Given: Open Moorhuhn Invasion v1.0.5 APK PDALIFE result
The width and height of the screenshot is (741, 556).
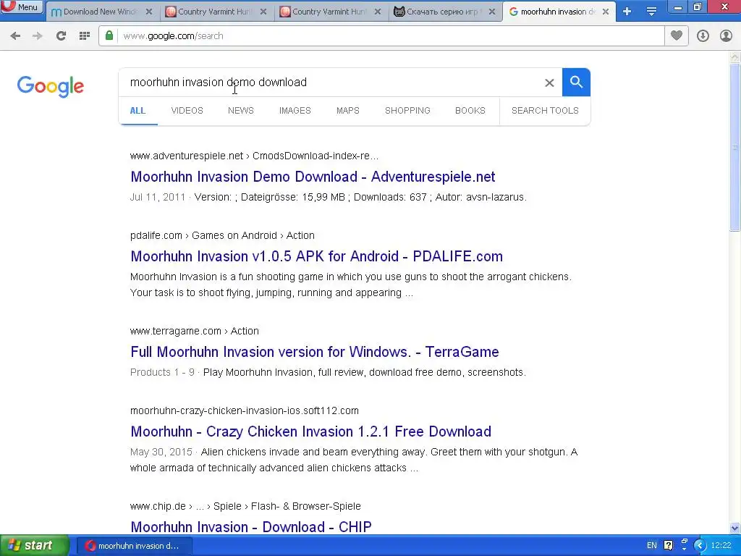Looking at the screenshot, I should point(317,256).
